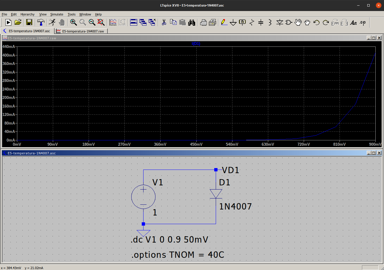Click the Zoom In magnifier icon
The height and width of the screenshot is (270, 384).
73,22
